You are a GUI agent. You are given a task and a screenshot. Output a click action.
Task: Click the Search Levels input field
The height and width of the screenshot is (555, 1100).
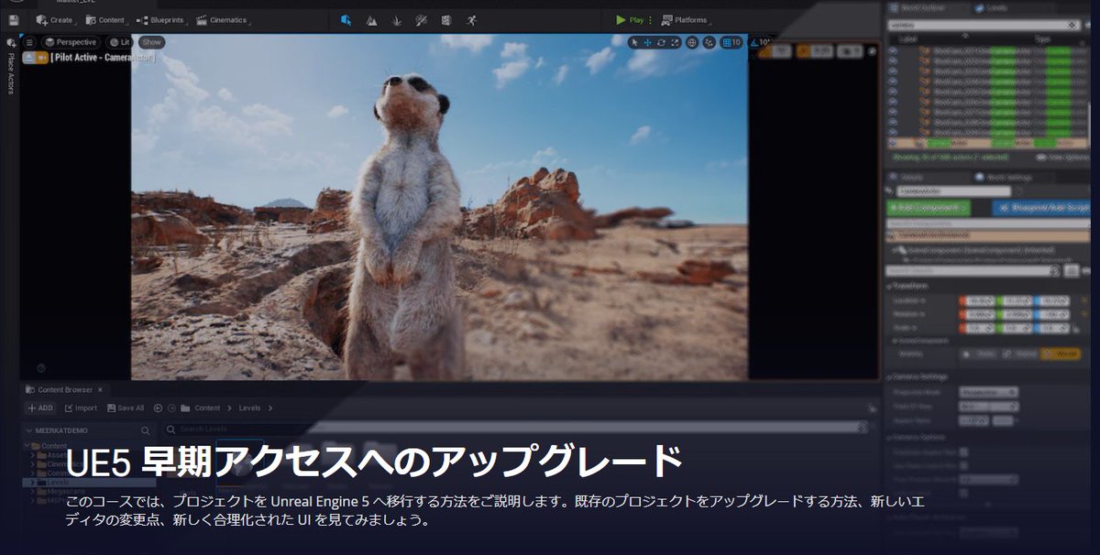pyautogui.click(x=516, y=429)
